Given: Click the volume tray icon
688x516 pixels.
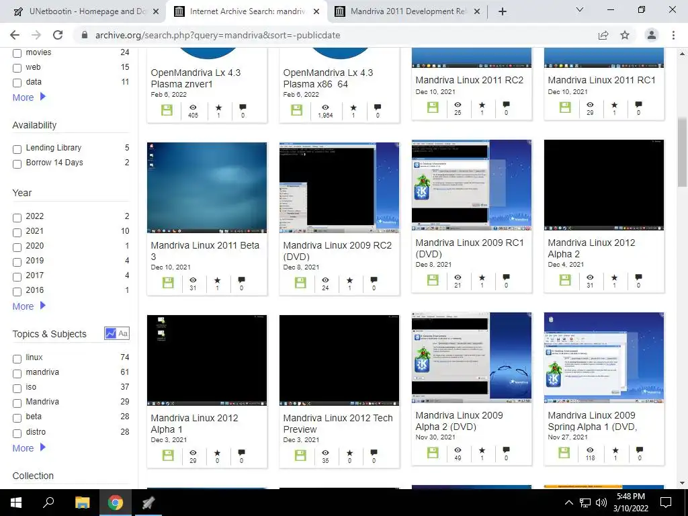Looking at the screenshot, I should coord(601,503).
